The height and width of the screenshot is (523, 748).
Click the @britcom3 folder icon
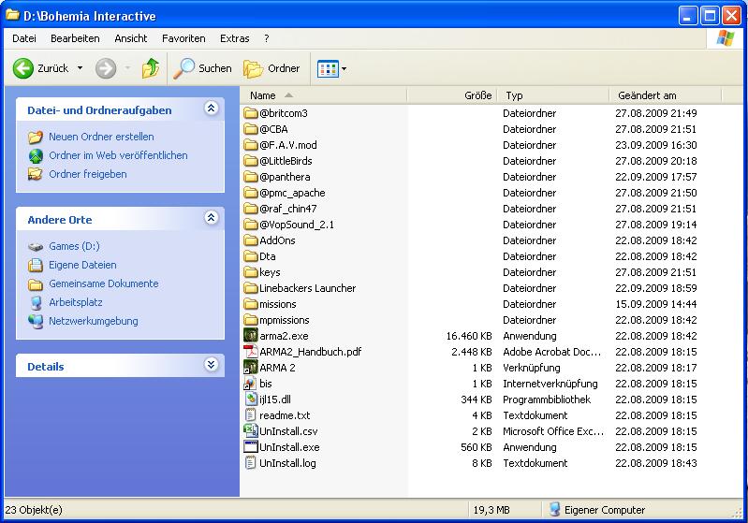tap(251, 113)
